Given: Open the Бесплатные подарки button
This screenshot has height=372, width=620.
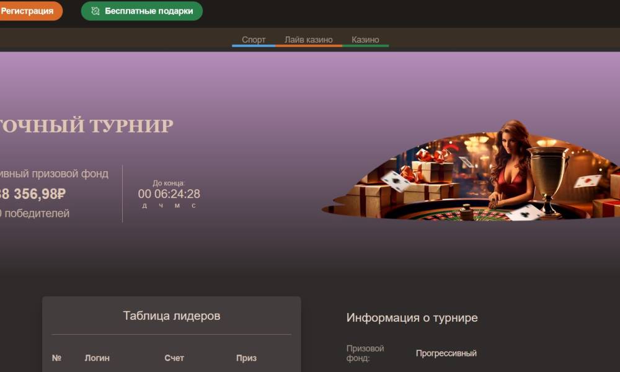Looking at the screenshot, I should 142,11.
